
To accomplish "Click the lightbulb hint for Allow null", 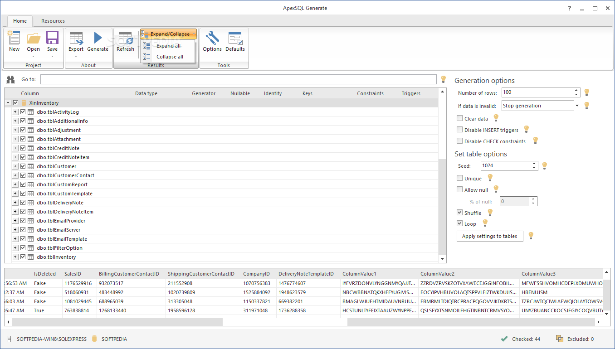I will (x=496, y=189).
